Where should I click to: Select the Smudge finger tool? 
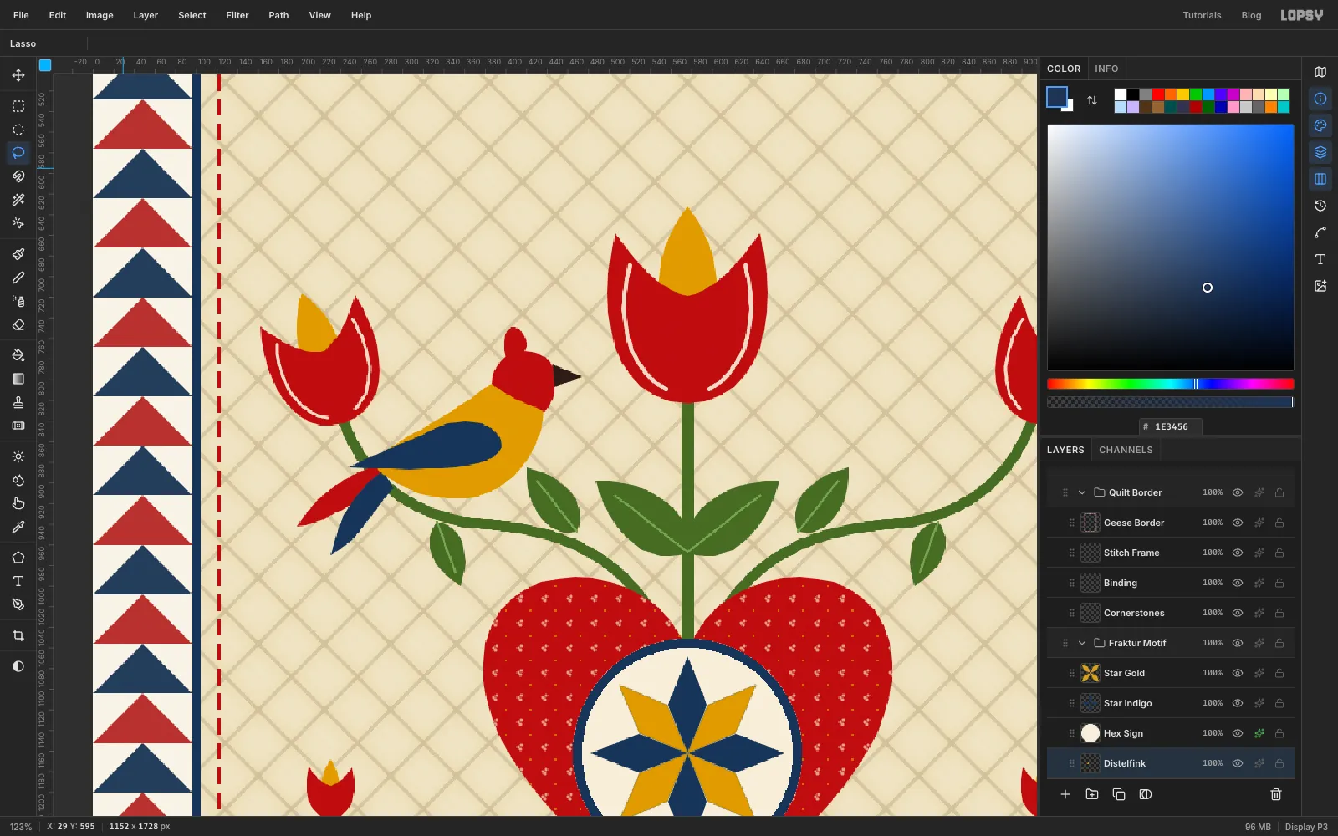[x=18, y=503]
